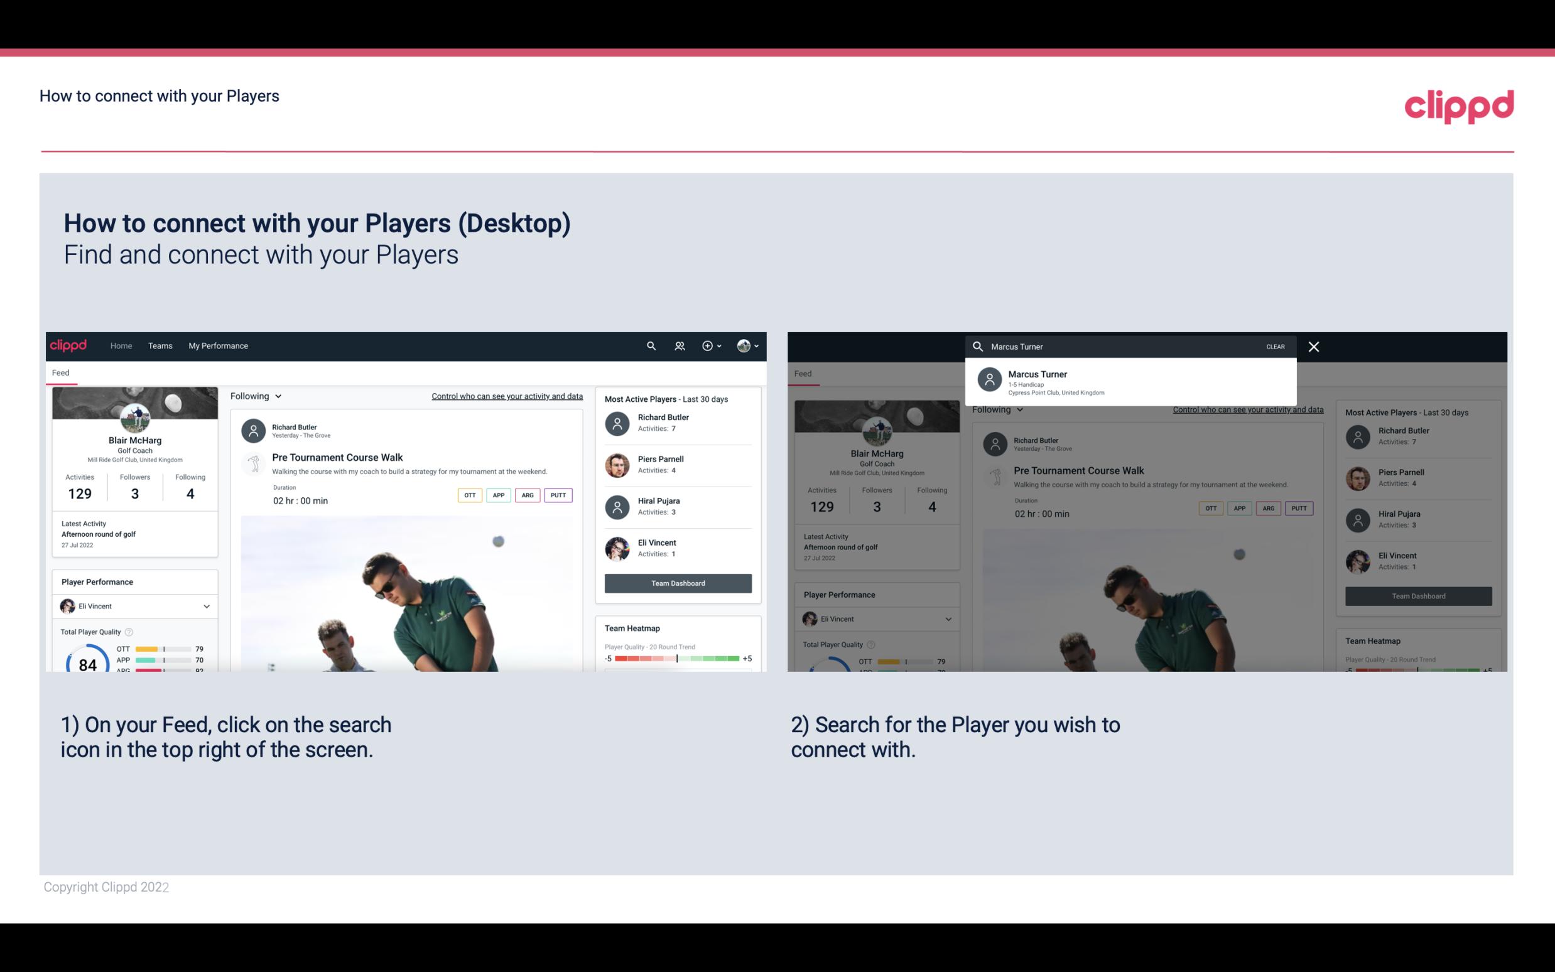The image size is (1555, 972).
Task: Click the user profile icon top right
Action: (x=744, y=345)
